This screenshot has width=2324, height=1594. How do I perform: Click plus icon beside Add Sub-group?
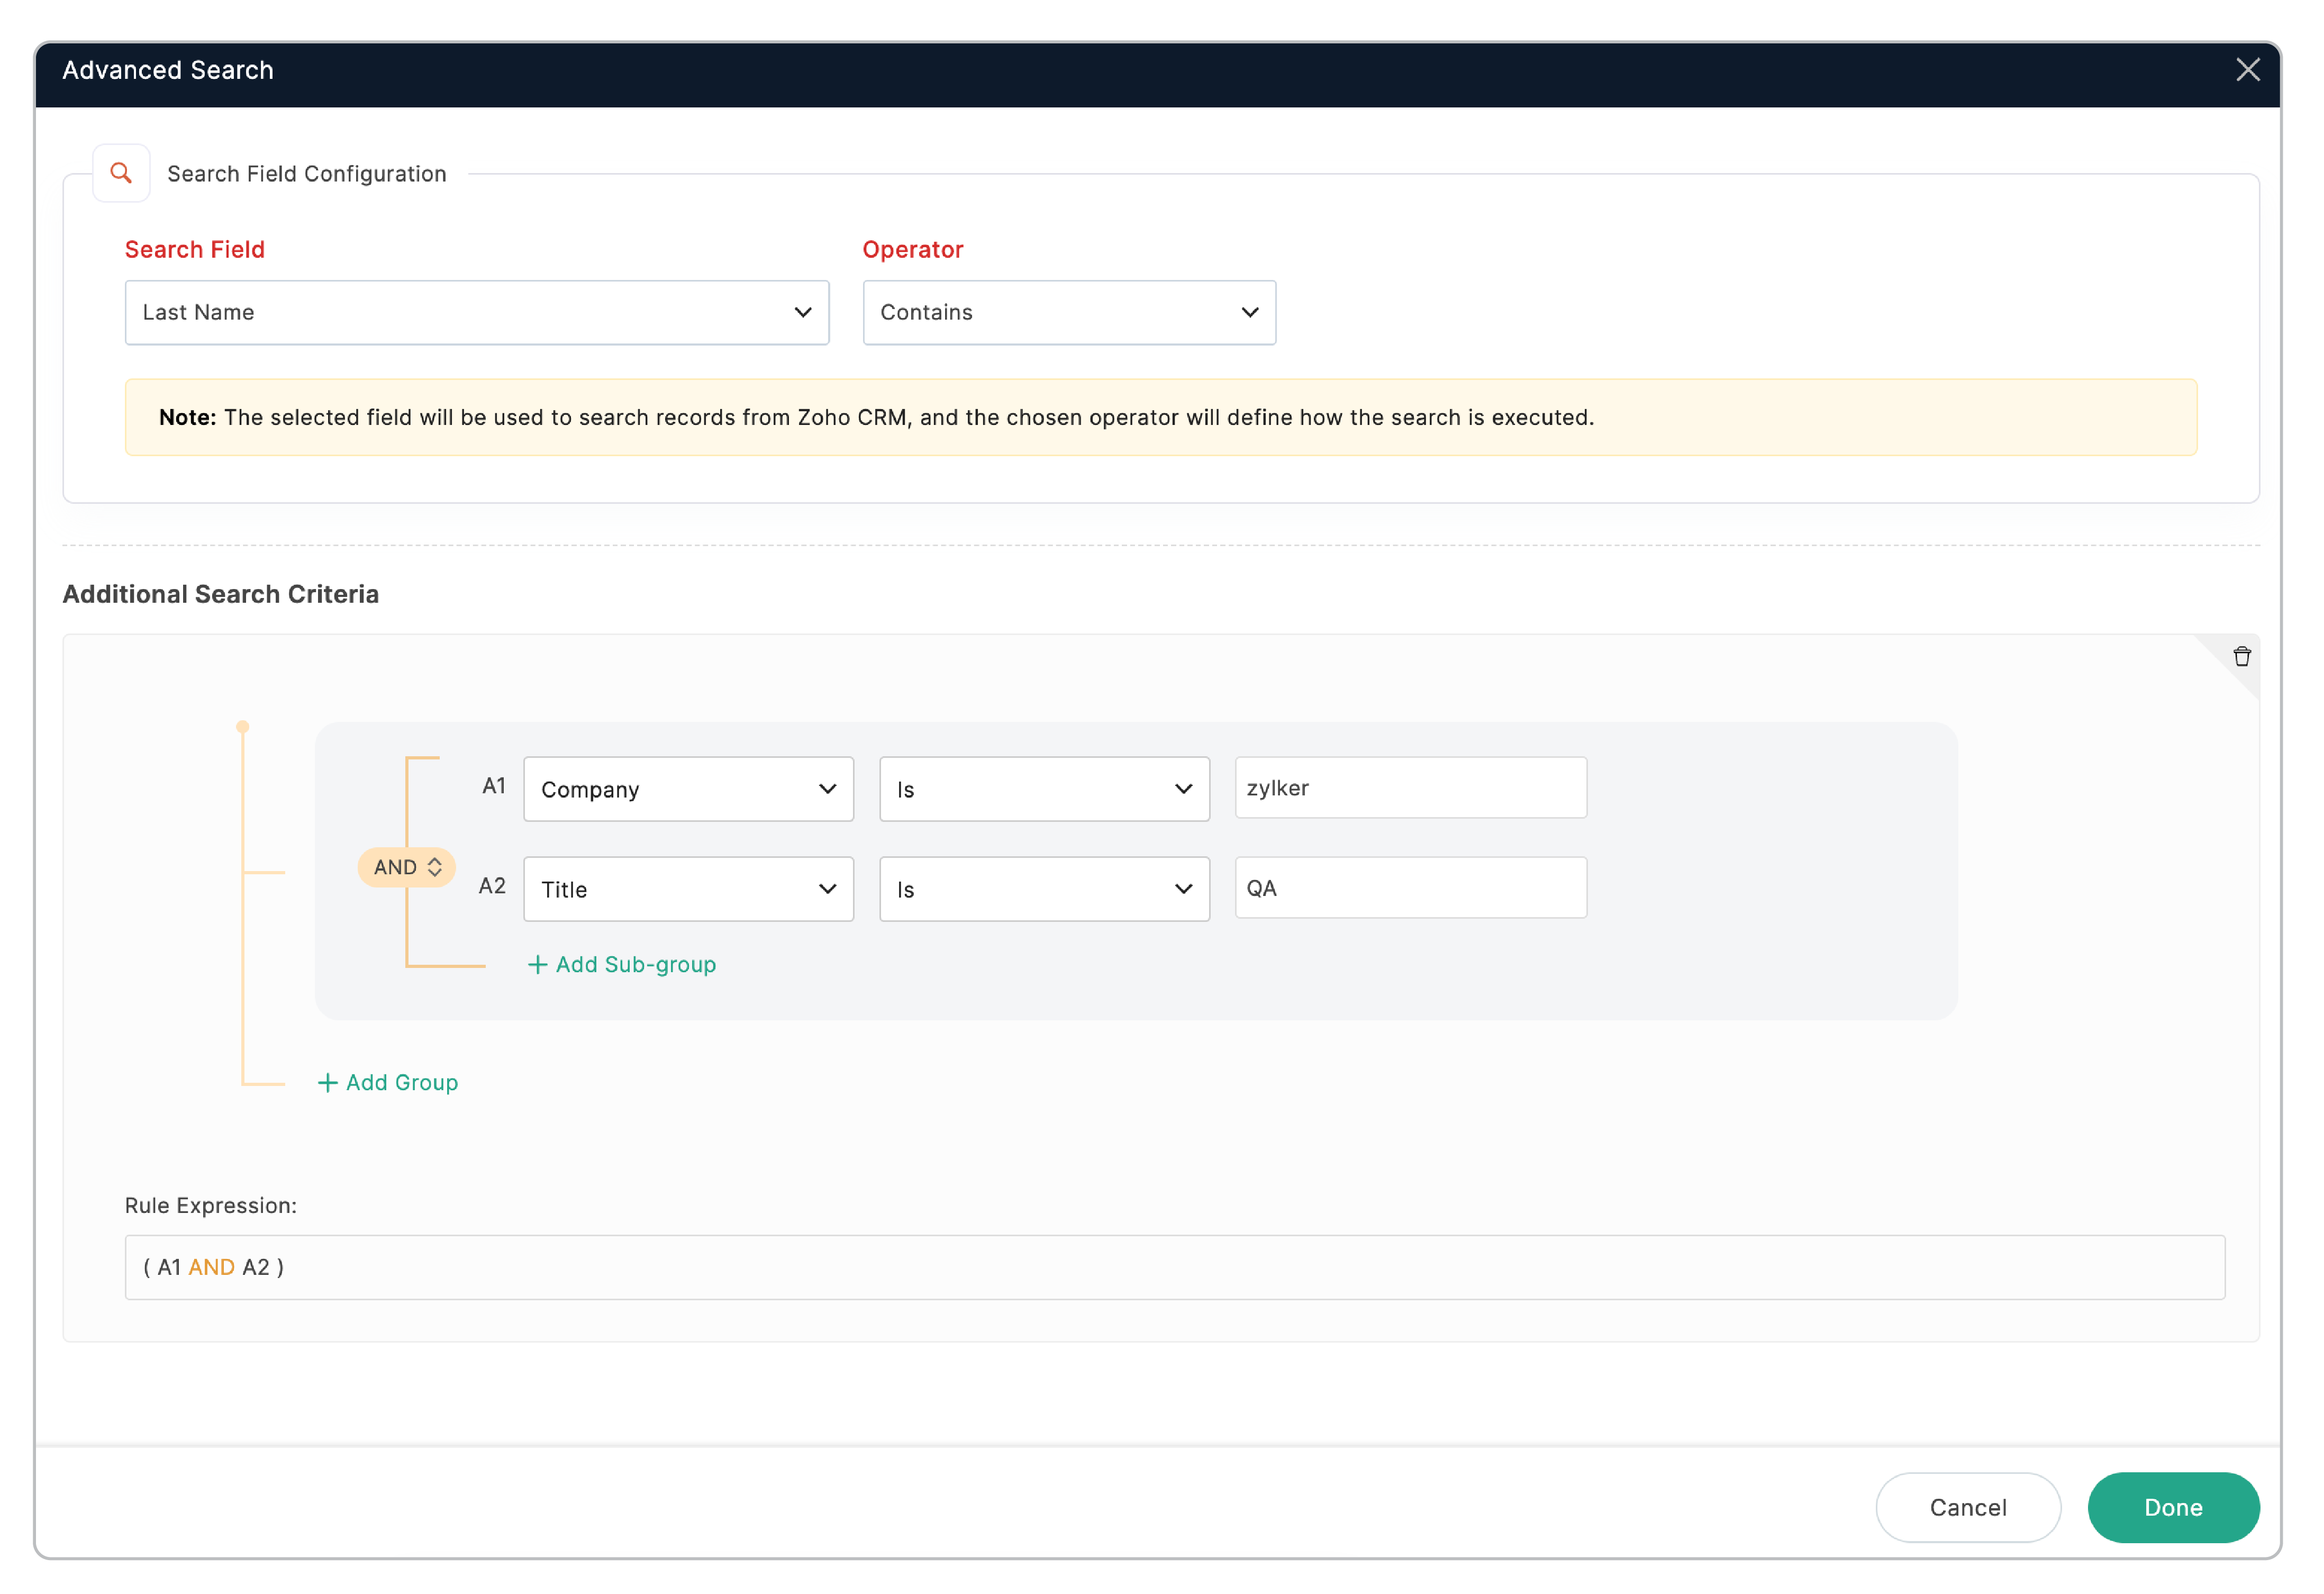tap(537, 964)
